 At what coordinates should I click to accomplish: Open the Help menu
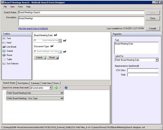point(28,7)
